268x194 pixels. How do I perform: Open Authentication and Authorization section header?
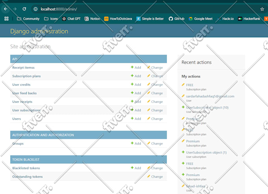(43, 135)
